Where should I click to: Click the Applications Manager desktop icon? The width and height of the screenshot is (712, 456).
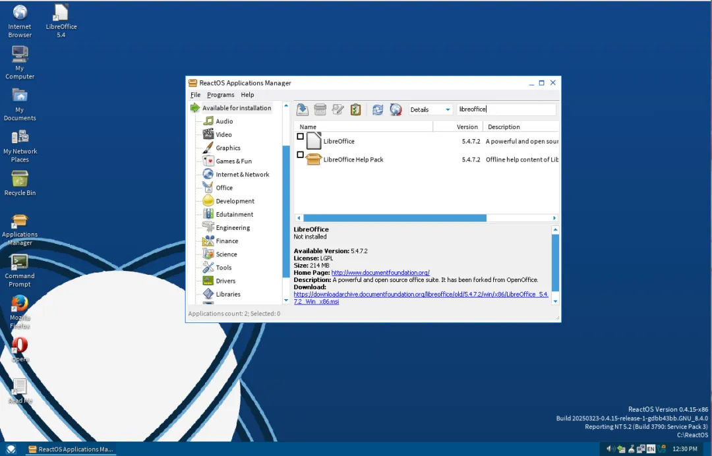tap(20, 229)
